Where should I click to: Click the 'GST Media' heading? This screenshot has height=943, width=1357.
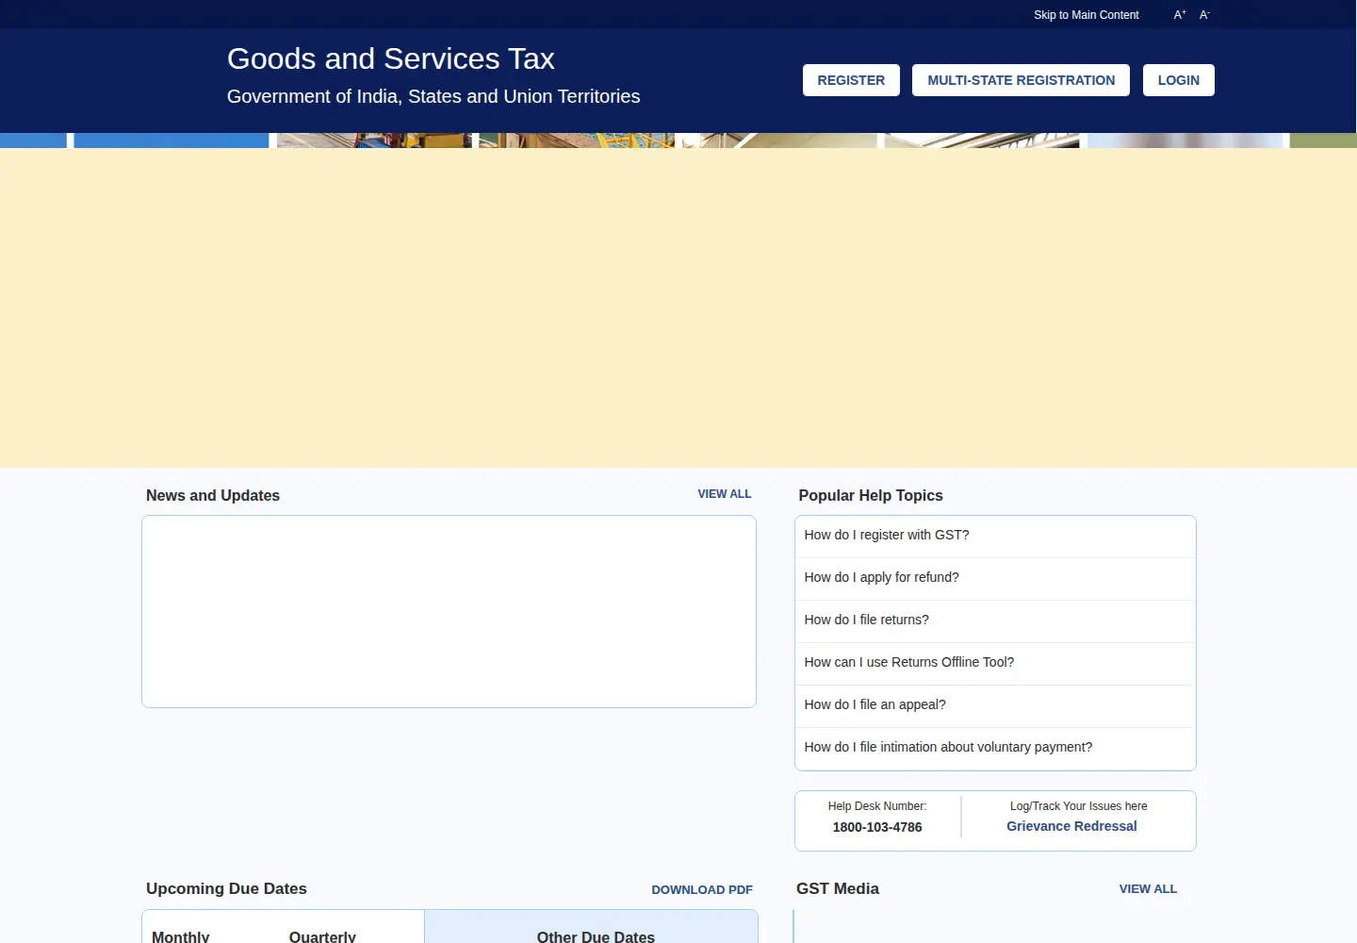[838, 888]
